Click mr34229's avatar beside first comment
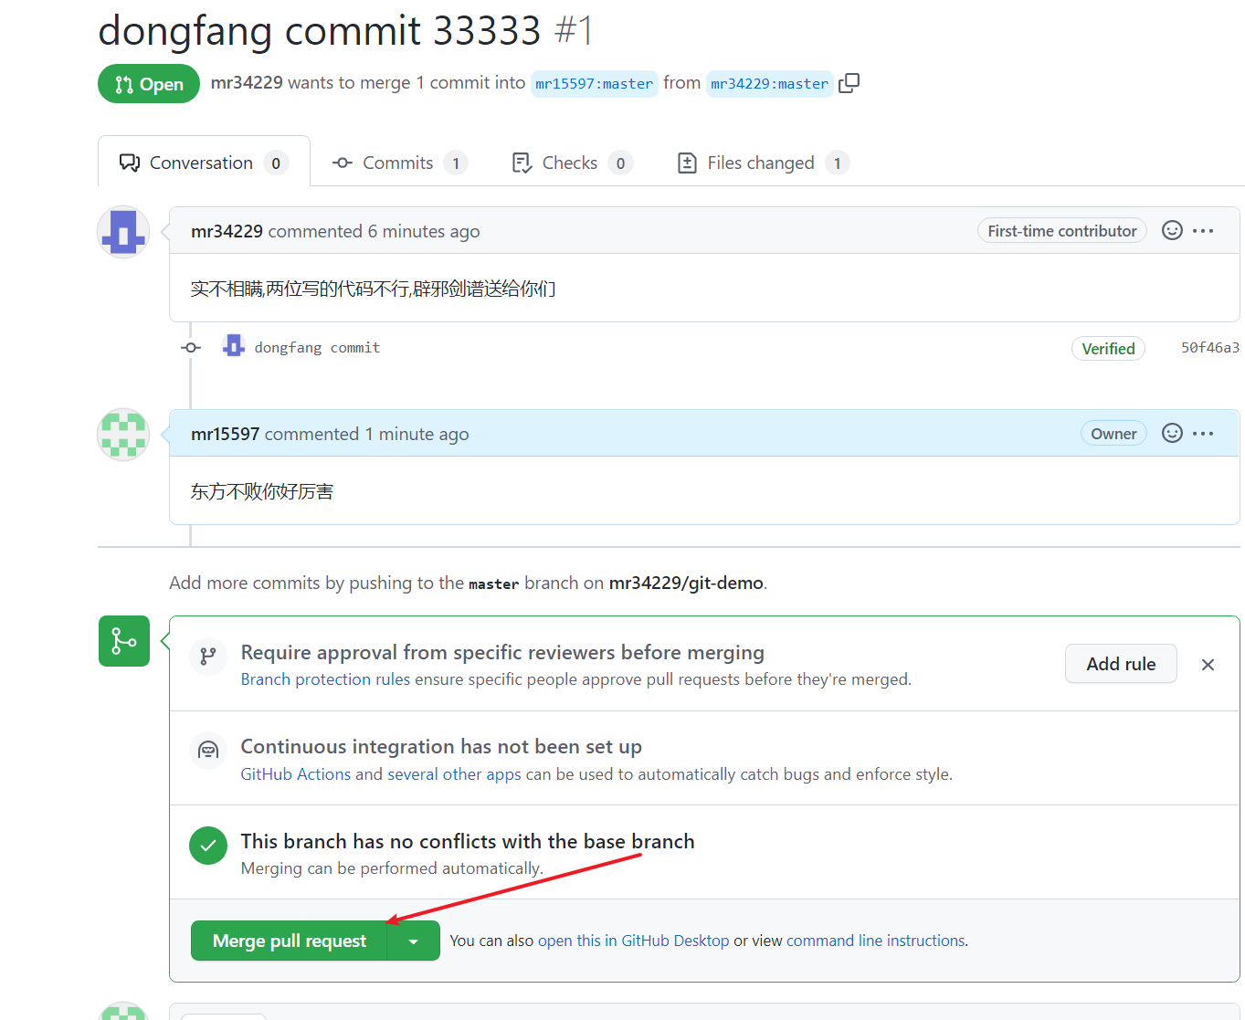Screen dimensions: 1245x1020 pyautogui.click(x=123, y=232)
